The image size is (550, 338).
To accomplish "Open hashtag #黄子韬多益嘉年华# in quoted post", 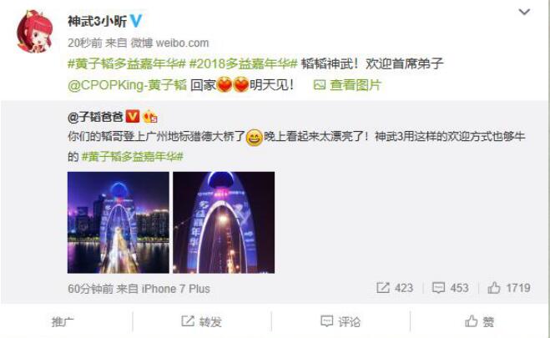I will coord(132,156).
